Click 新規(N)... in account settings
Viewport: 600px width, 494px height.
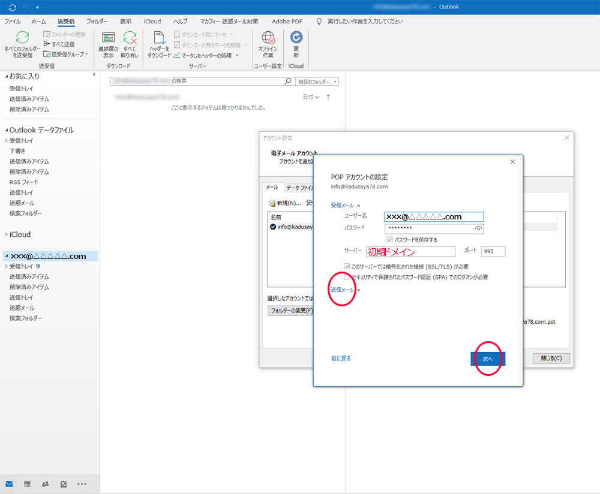coord(285,203)
